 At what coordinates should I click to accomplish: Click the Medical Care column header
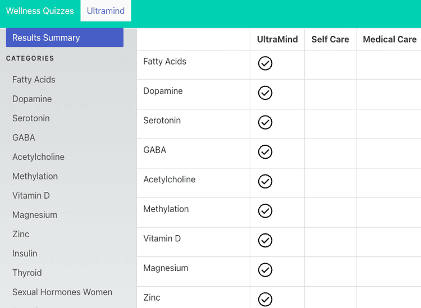point(390,39)
